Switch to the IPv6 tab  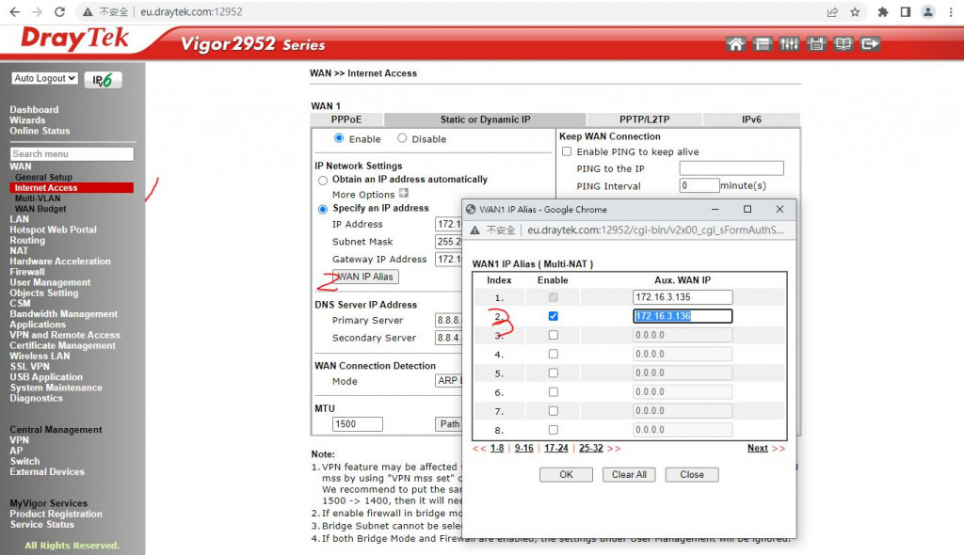pyautogui.click(x=751, y=119)
